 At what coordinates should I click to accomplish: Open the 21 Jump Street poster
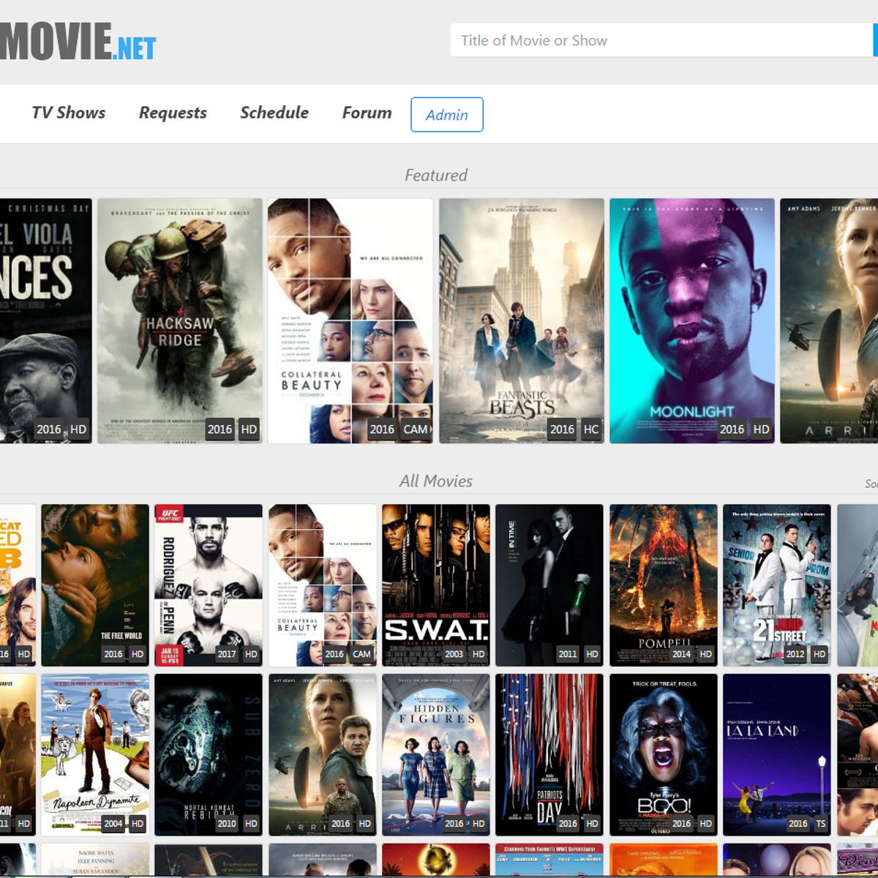coord(776,585)
